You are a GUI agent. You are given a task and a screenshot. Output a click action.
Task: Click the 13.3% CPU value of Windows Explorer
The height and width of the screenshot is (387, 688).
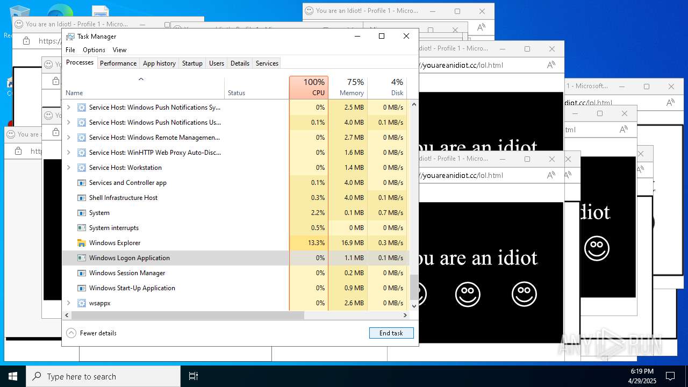[x=316, y=243]
